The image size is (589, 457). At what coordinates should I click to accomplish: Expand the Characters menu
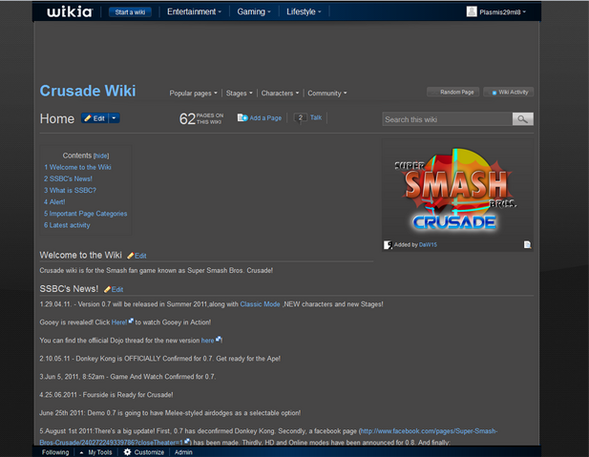point(280,93)
